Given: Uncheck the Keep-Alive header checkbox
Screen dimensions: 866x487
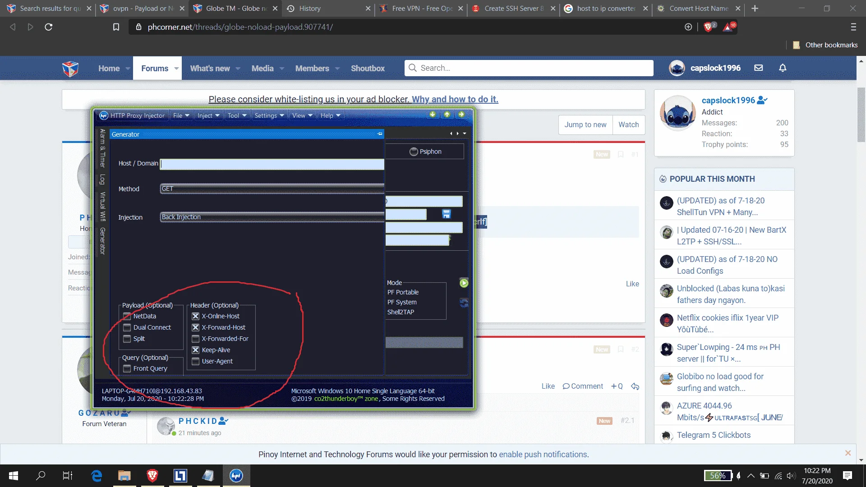Looking at the screenshot, I should point(195,350).
